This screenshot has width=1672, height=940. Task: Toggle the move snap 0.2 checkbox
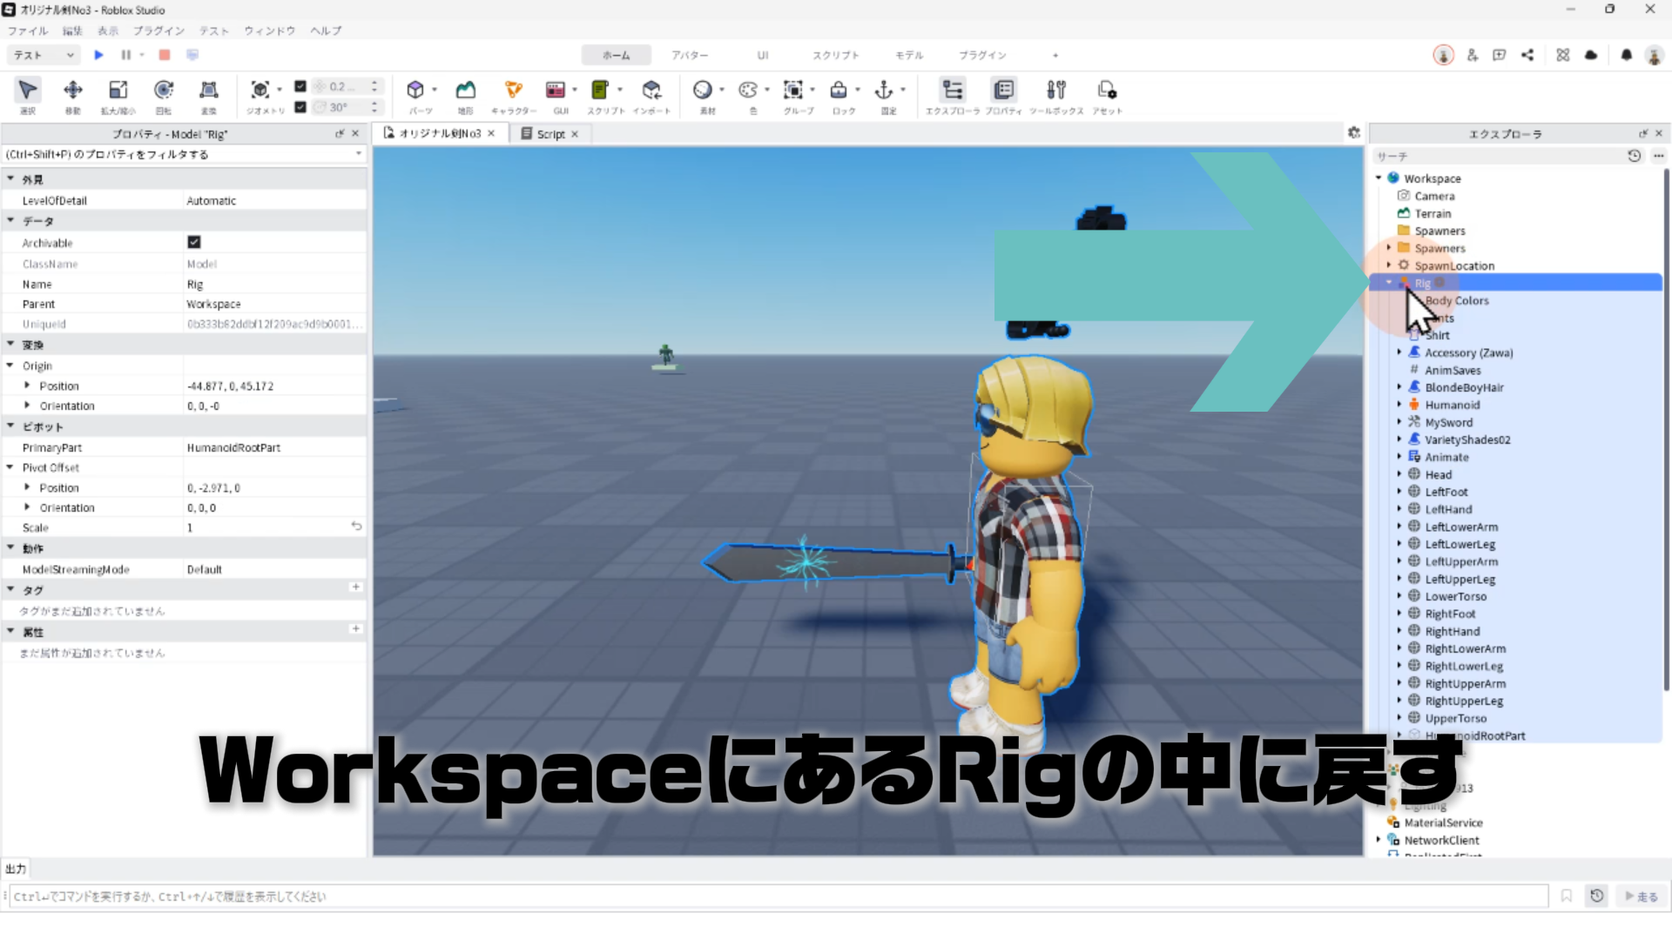click(300, 86)
